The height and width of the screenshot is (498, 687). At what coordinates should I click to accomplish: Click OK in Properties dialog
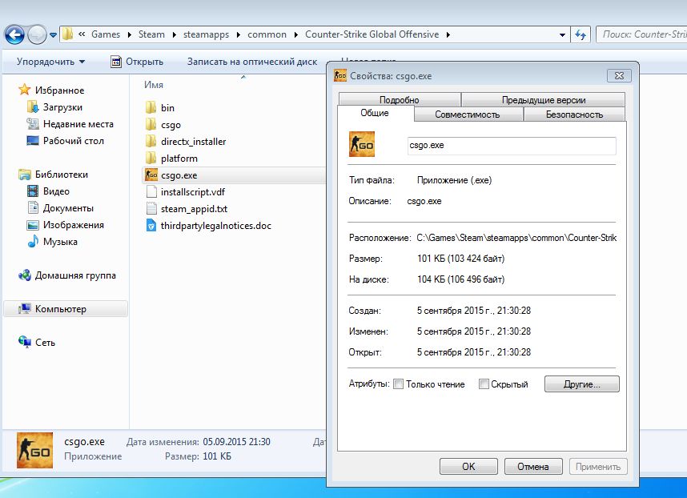pyautogui.click(x=468, y=467)
